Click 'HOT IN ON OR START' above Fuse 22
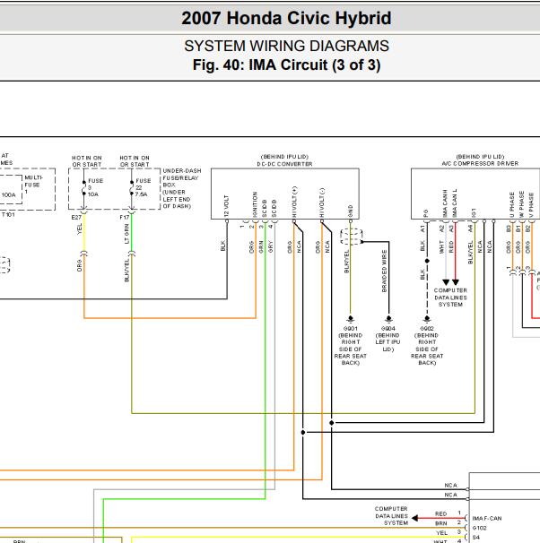Image resolution: width=540 pixels, height=543 pixels. (135, 161)
